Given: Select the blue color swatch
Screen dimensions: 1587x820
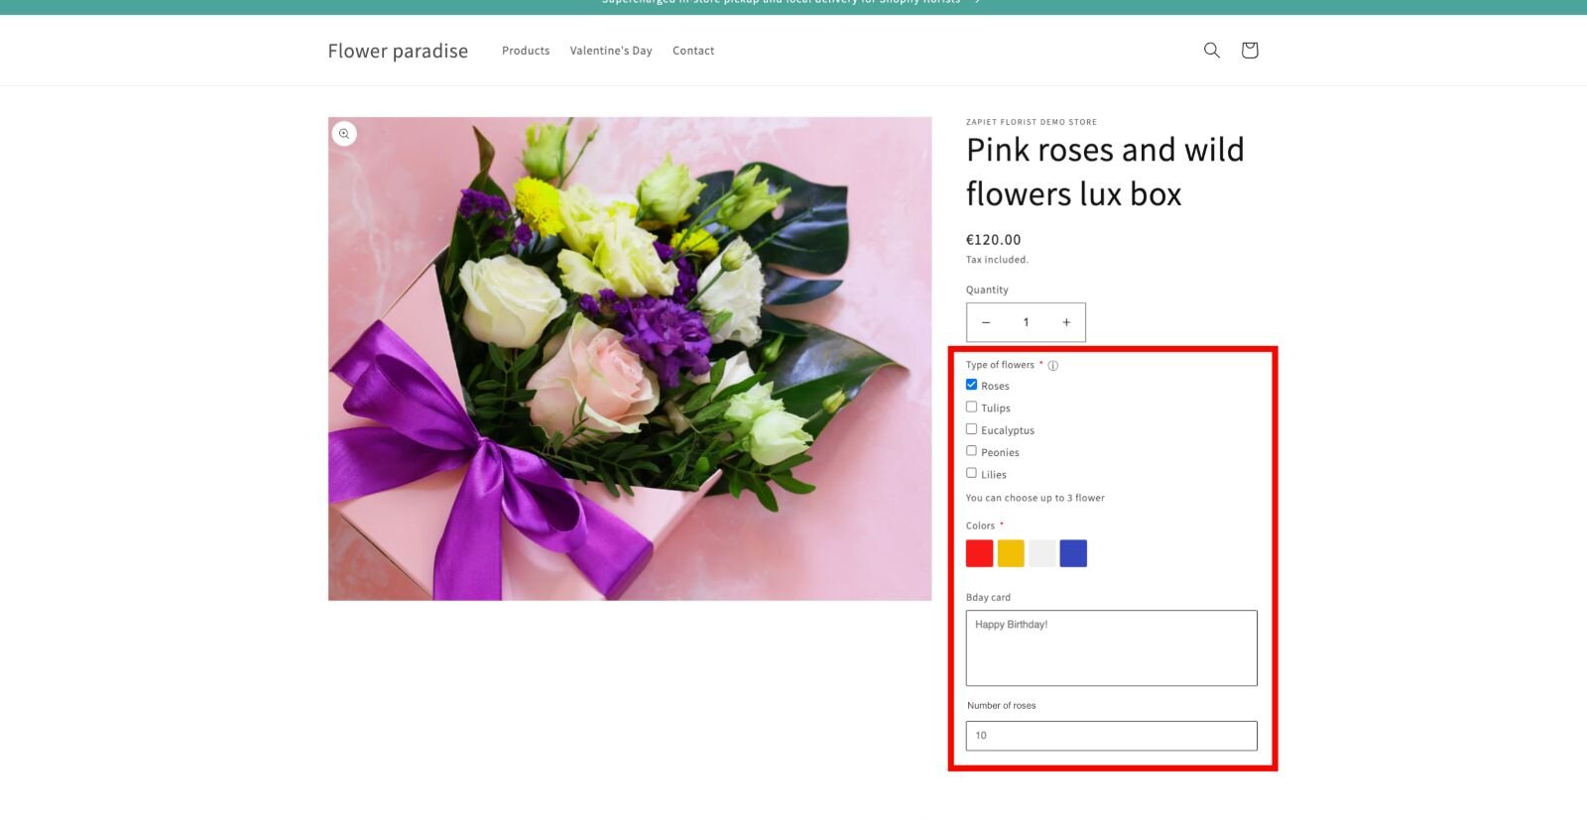Looking at the screenshot, I should 1073,553.
